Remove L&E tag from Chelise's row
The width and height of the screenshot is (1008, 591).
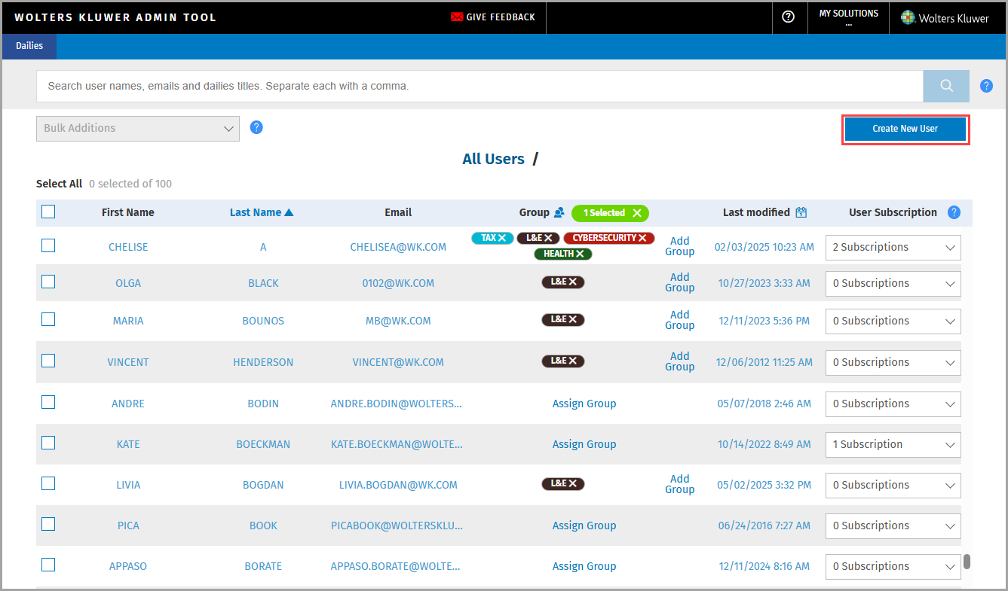pos(548,238)
